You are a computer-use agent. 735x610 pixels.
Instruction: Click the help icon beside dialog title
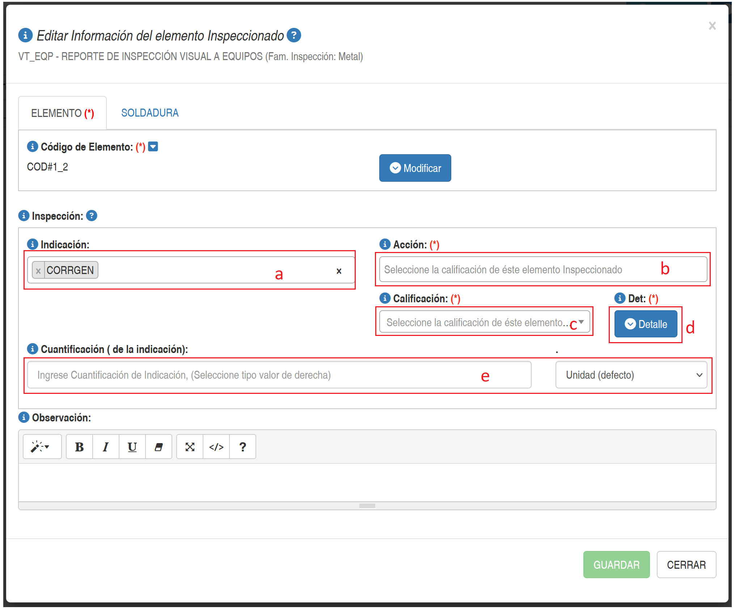[294, 35]
